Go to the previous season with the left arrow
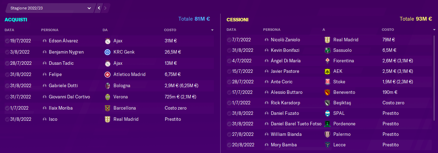The width and height of the screenshot is (438, 153). (99, 8)
